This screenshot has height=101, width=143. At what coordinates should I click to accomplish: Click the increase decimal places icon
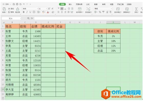107,12
